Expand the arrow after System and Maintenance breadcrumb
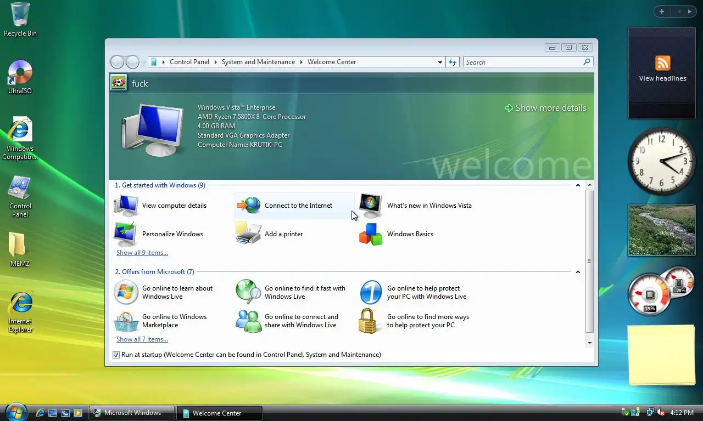 [x=301, y=62]
